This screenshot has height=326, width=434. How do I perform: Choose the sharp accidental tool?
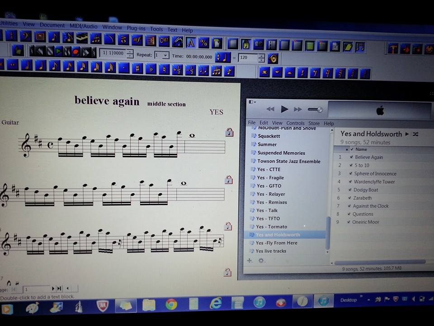137,68
